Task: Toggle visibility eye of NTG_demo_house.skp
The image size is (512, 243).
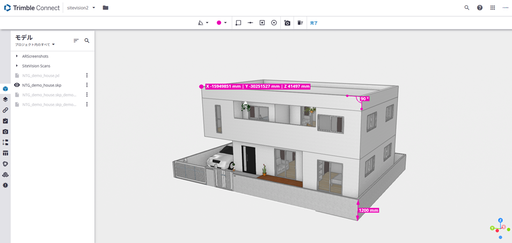Action: click(17, 85)
